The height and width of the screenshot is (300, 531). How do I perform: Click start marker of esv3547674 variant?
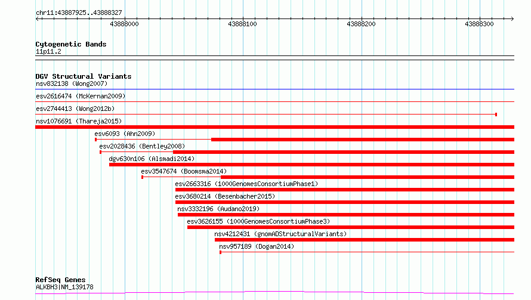point(142,177)
